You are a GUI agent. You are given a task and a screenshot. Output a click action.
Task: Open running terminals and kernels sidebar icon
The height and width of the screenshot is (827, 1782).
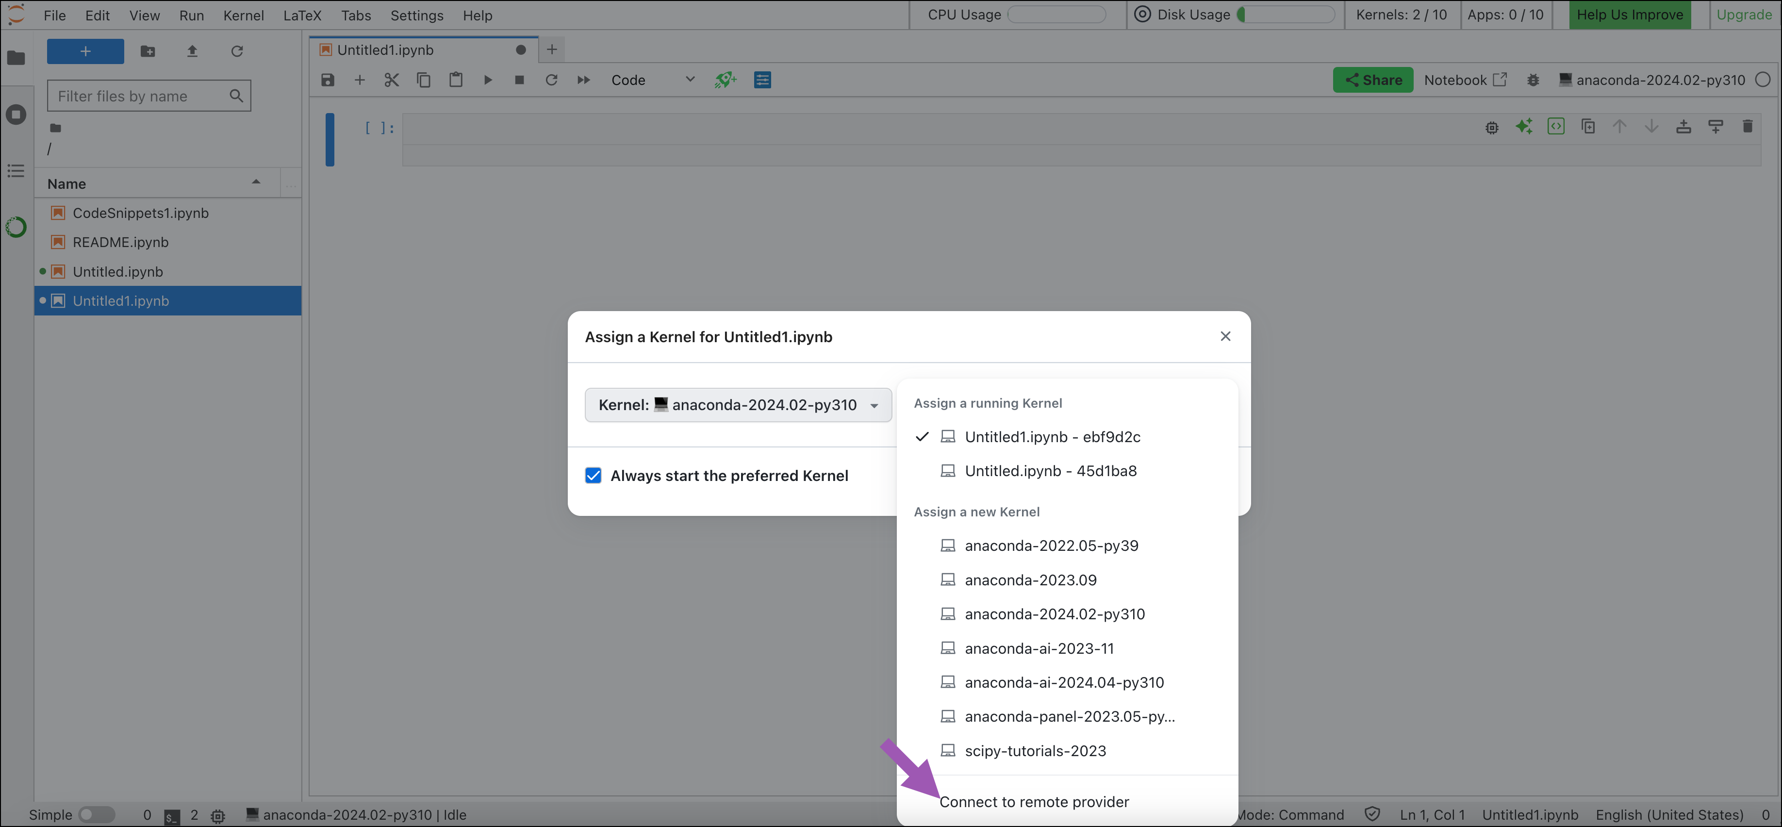(x=16, y=114)
